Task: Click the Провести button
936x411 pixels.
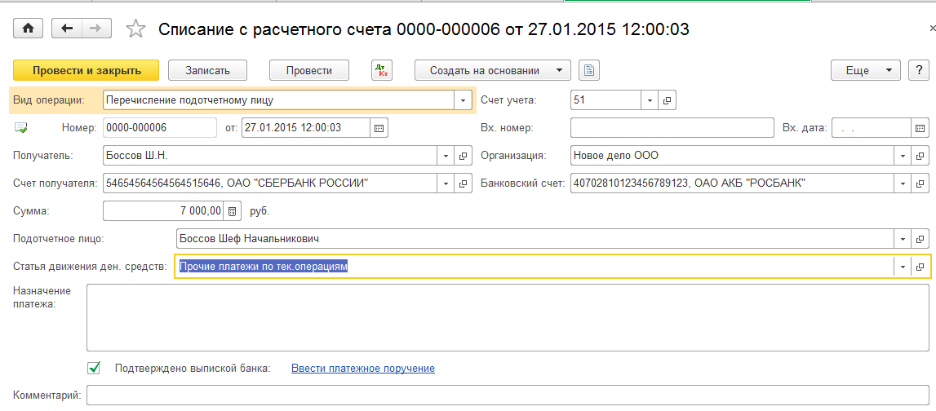Action: (309, 70)
